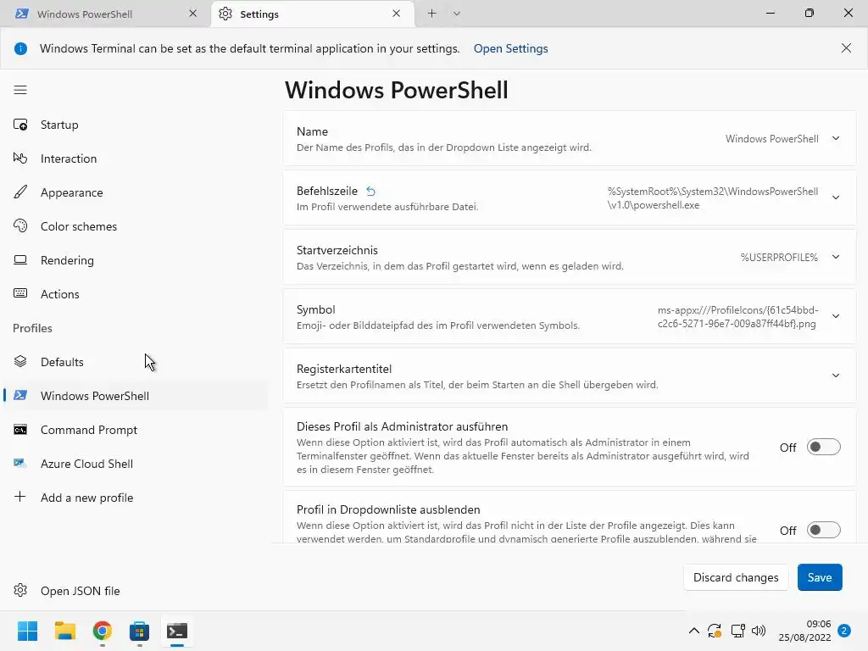Open Google Chrome from the taskbar
868x651 pixels.
click(x=103, y=631)
